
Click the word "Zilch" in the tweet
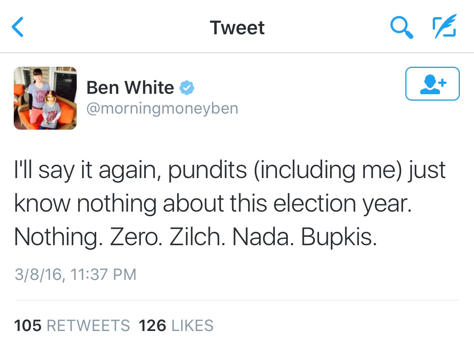(195, 237)
